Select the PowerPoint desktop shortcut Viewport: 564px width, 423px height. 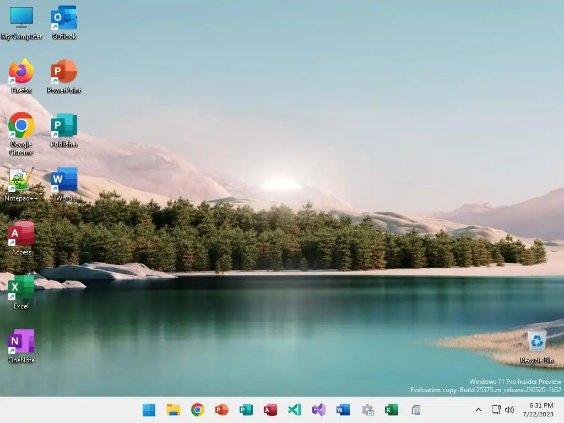(64, 77)
